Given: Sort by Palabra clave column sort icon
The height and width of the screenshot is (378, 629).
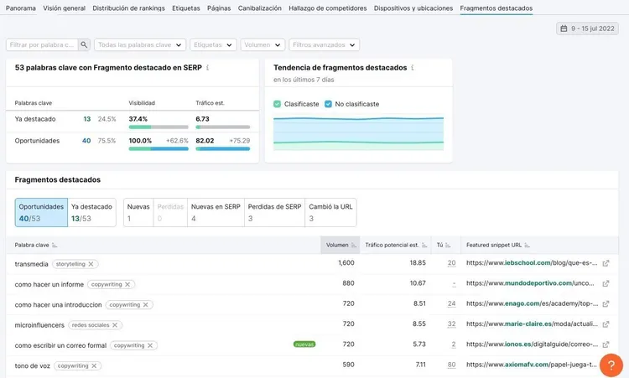Looking at the screenshot, I should (55, 245).
